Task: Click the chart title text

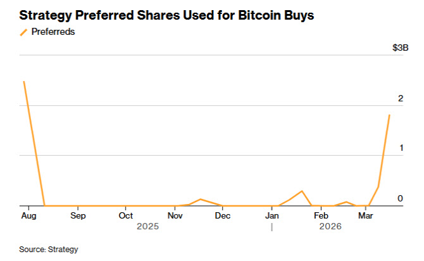Action: pos(166,15)
